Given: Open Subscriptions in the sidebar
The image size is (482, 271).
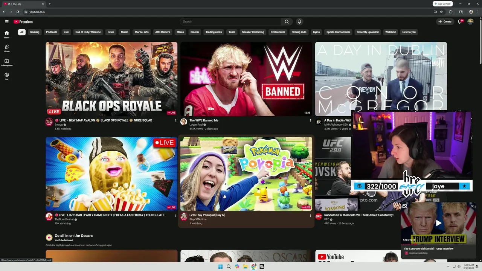Looking at the screenshot, I should coord(6,62).
